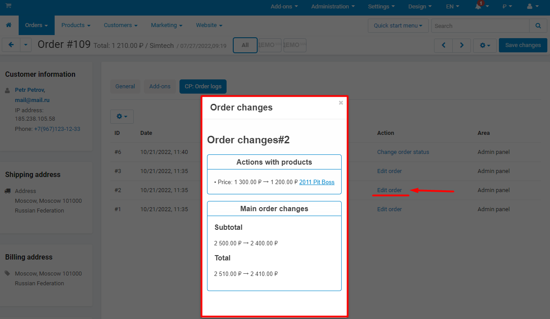The image size is (550, 319).
Task: Open the Settings menu
Action: 382,7
